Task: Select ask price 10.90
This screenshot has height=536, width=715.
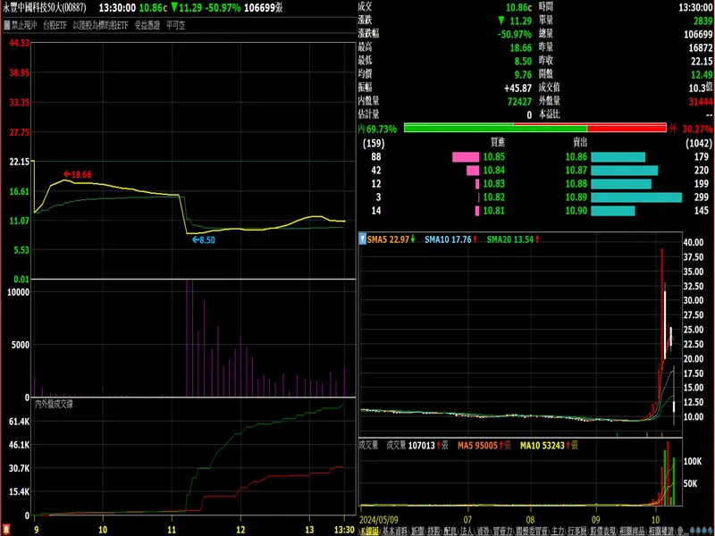Action: tap(576, 211)
